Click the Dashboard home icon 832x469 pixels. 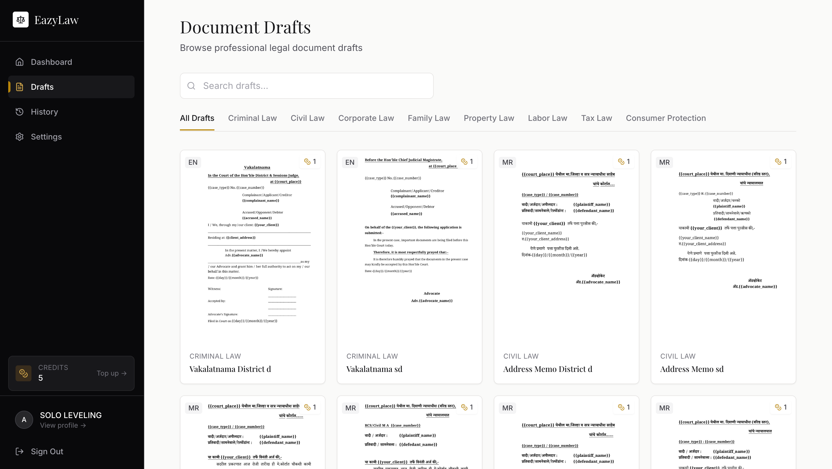19,62
